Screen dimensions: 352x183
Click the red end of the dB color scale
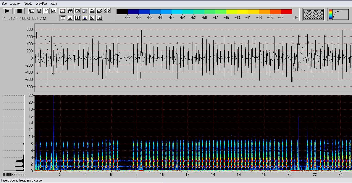click(x=286, y=12)
